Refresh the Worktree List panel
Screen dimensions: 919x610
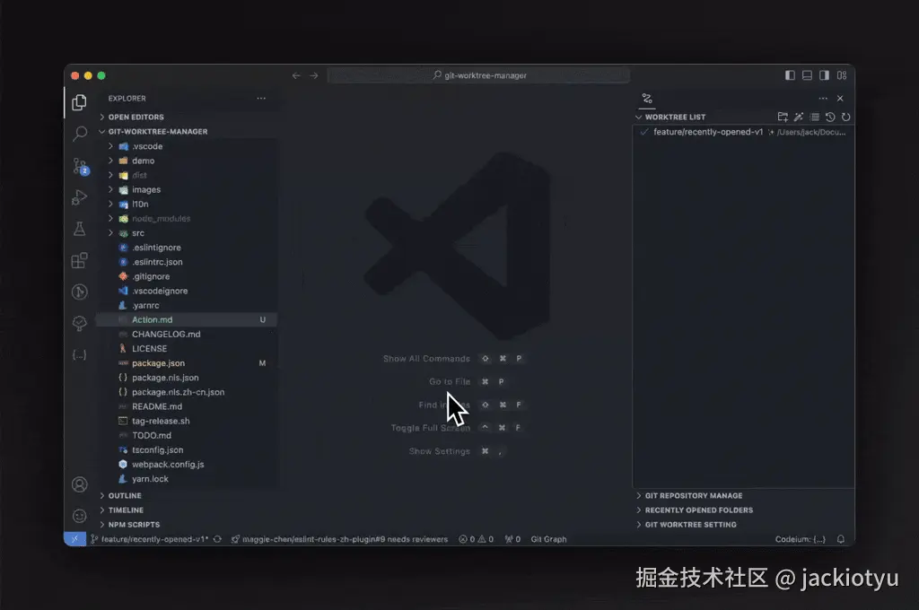pos(845,117)
